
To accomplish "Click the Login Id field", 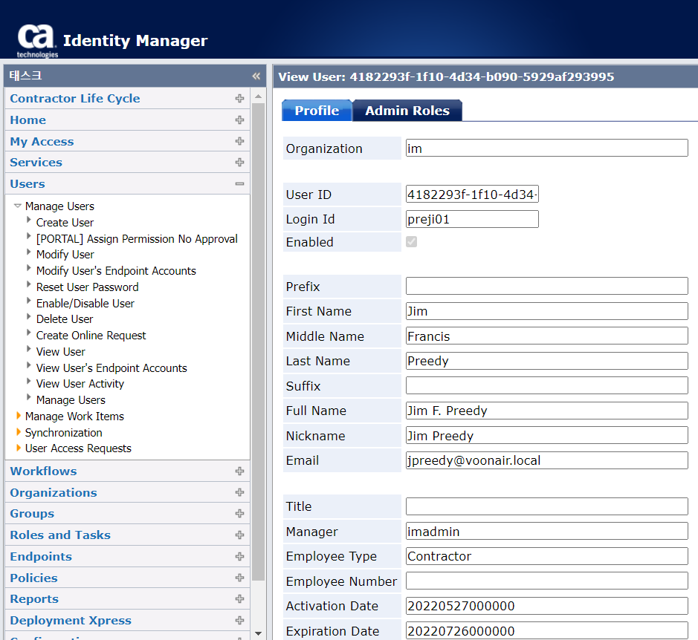I will (x=472, y=219).
